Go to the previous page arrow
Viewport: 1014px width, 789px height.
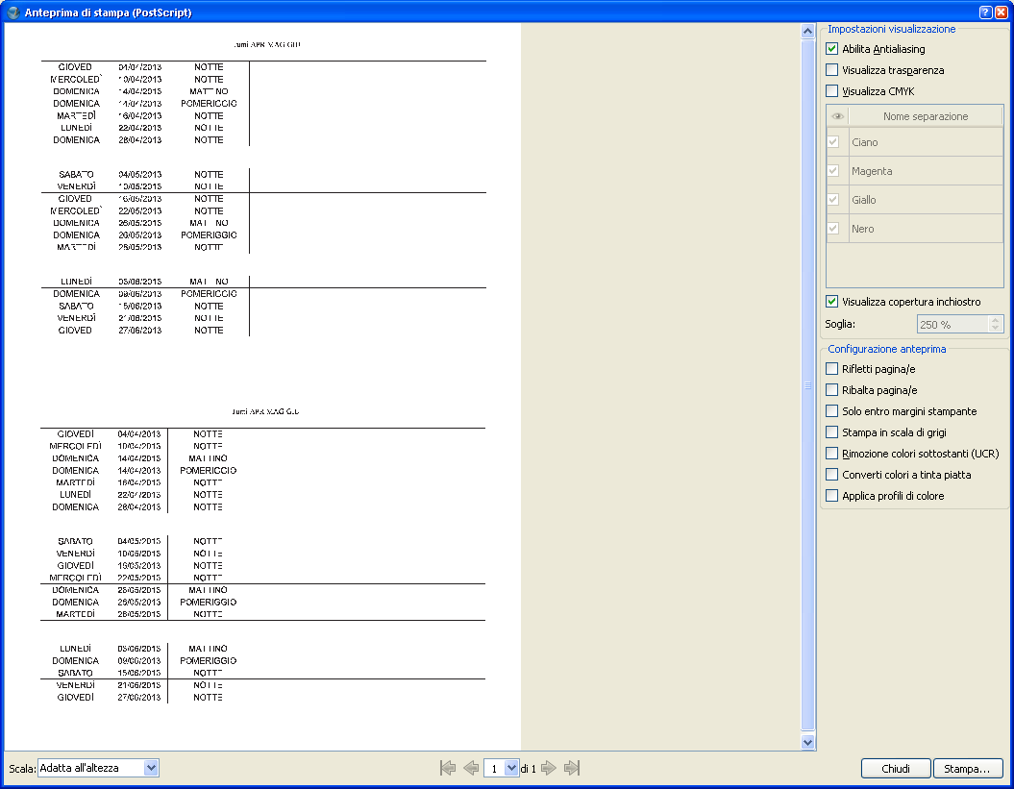(471, 768)
